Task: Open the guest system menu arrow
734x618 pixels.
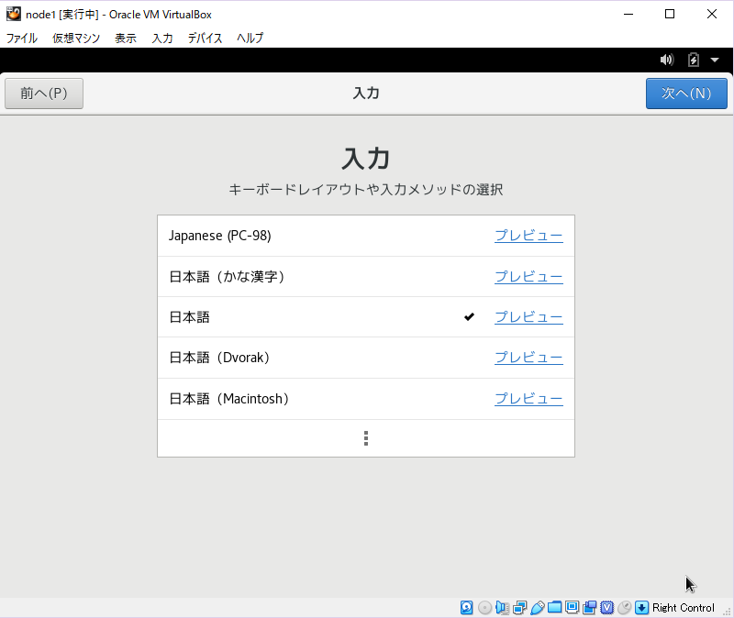Action: [715, 60]
